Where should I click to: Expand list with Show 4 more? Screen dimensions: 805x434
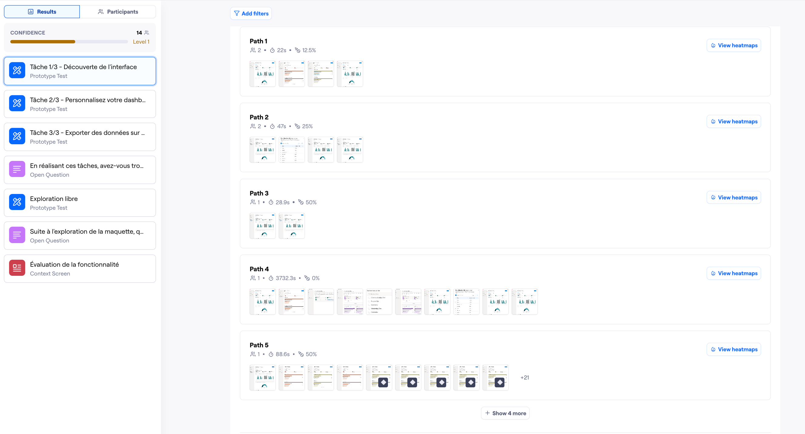(x=505, y=413)
